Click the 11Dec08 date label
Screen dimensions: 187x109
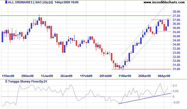pyautogui.click(x=8, y=76)
